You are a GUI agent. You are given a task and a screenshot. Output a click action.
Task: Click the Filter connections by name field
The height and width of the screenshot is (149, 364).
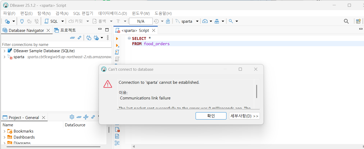(56, 44)
